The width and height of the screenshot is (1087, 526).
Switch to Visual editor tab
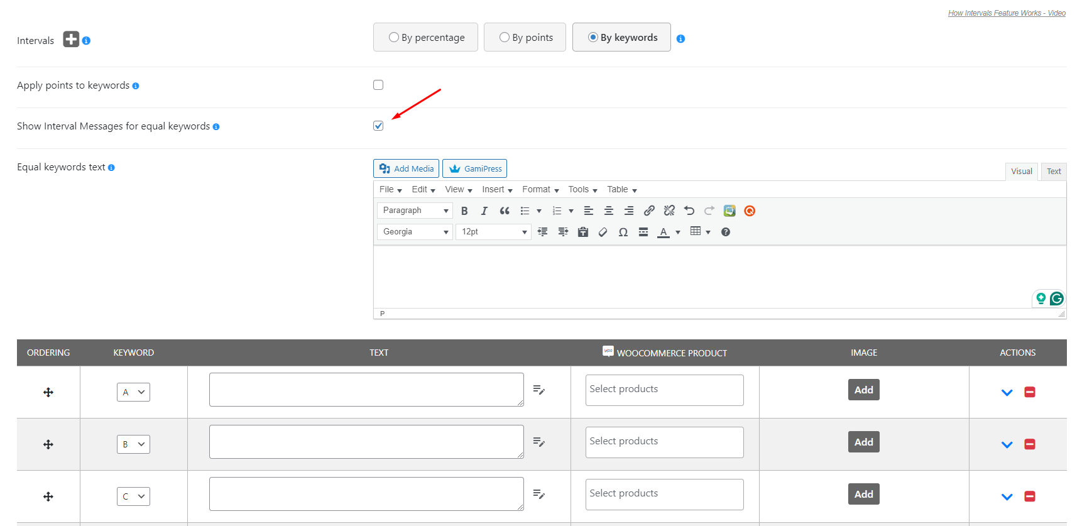1022,172
